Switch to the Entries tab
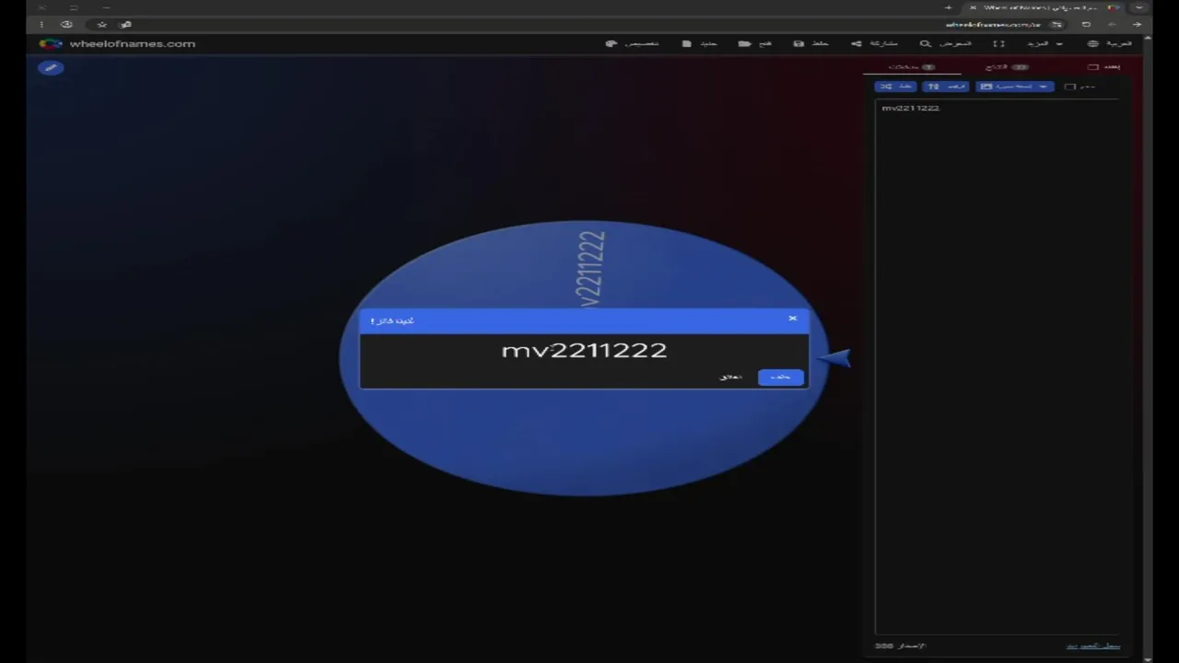The width and height of the screenshot is (1179, 663). (912, 67)
